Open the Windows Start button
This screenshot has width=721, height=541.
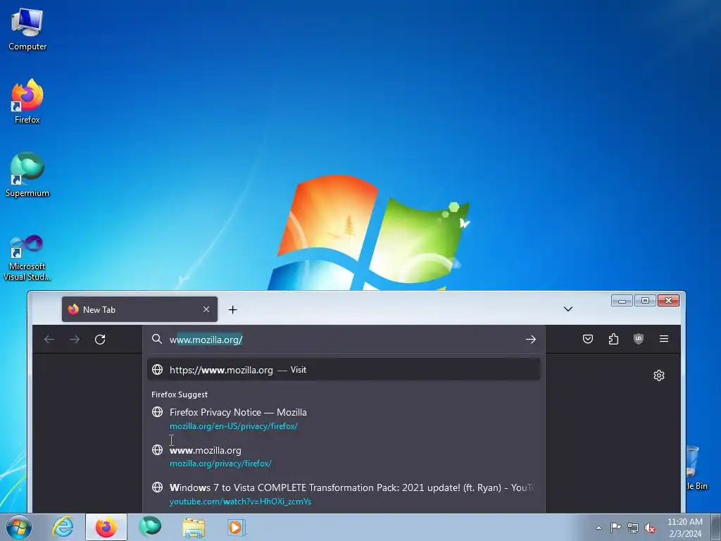tap(18, 527)
